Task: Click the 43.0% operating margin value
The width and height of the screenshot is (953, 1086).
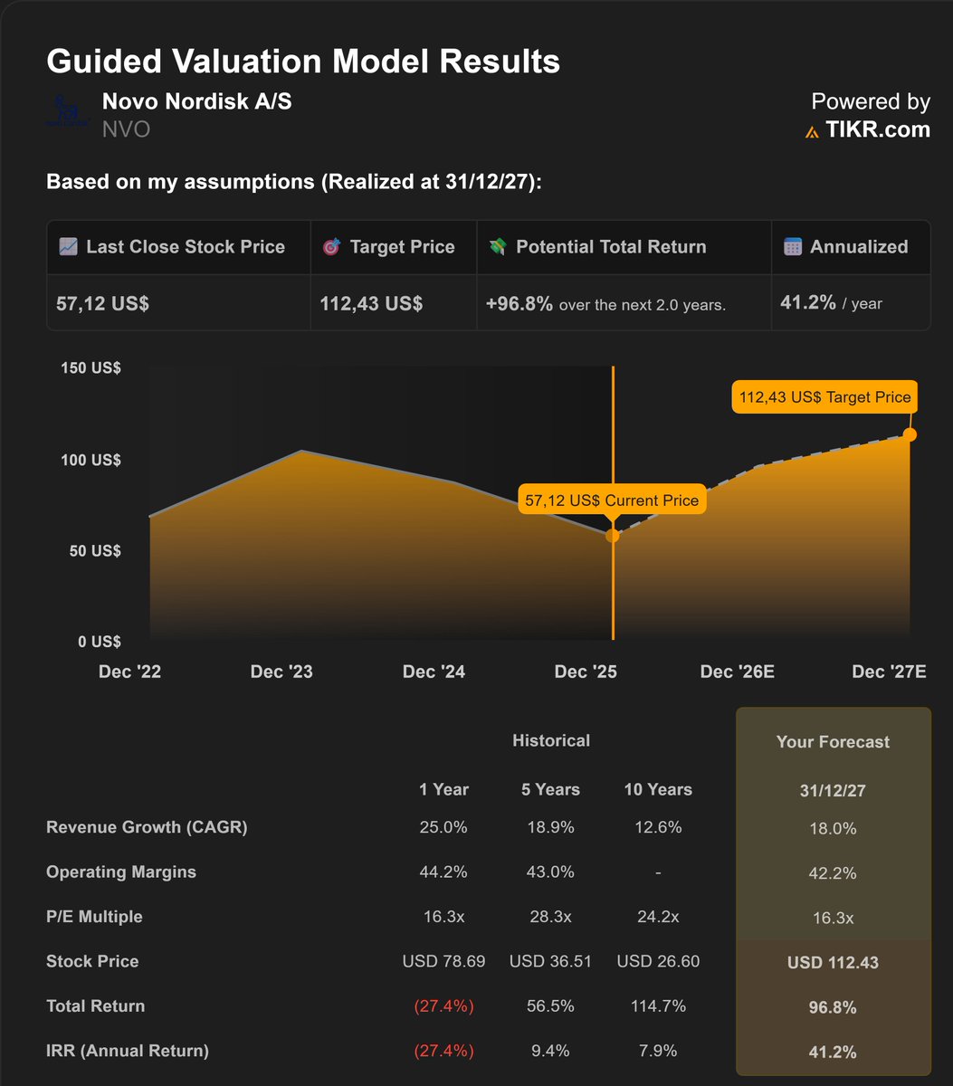Action: (x=550, y=872)
